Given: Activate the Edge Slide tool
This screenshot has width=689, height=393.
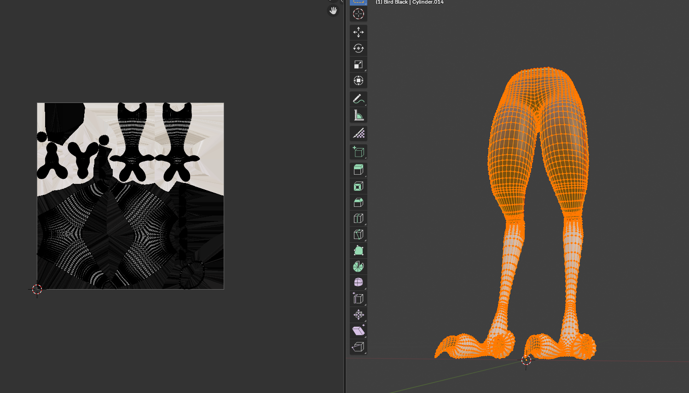Looking at the screenshot, I should click(x=359, y=299).
